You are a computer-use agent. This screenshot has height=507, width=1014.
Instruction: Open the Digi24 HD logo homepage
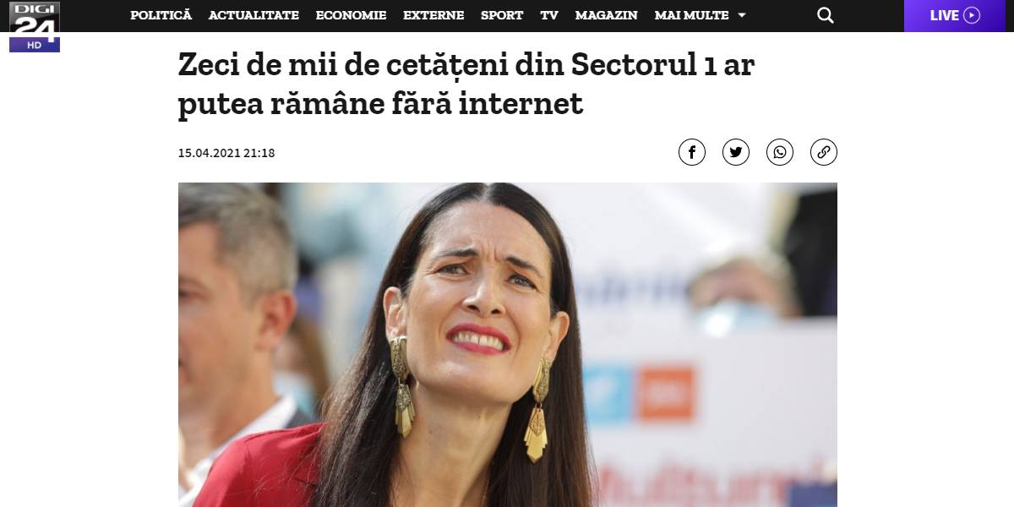pyautogui.click(x=34, y=25)
